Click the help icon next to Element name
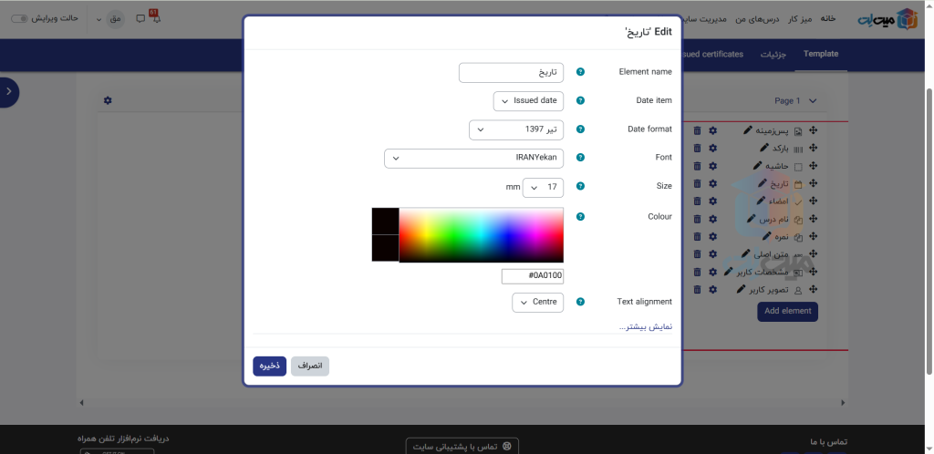This screenshot has height=454, width=934. [x=580, y=72]
